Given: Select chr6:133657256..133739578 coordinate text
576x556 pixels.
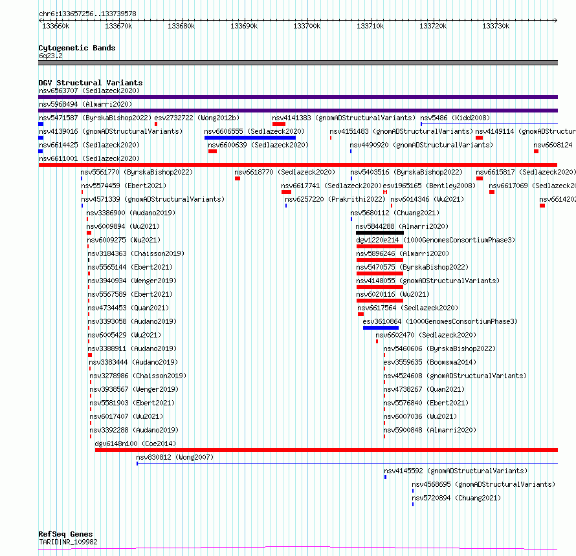Looking at the screenshot, I should (87, 14).
